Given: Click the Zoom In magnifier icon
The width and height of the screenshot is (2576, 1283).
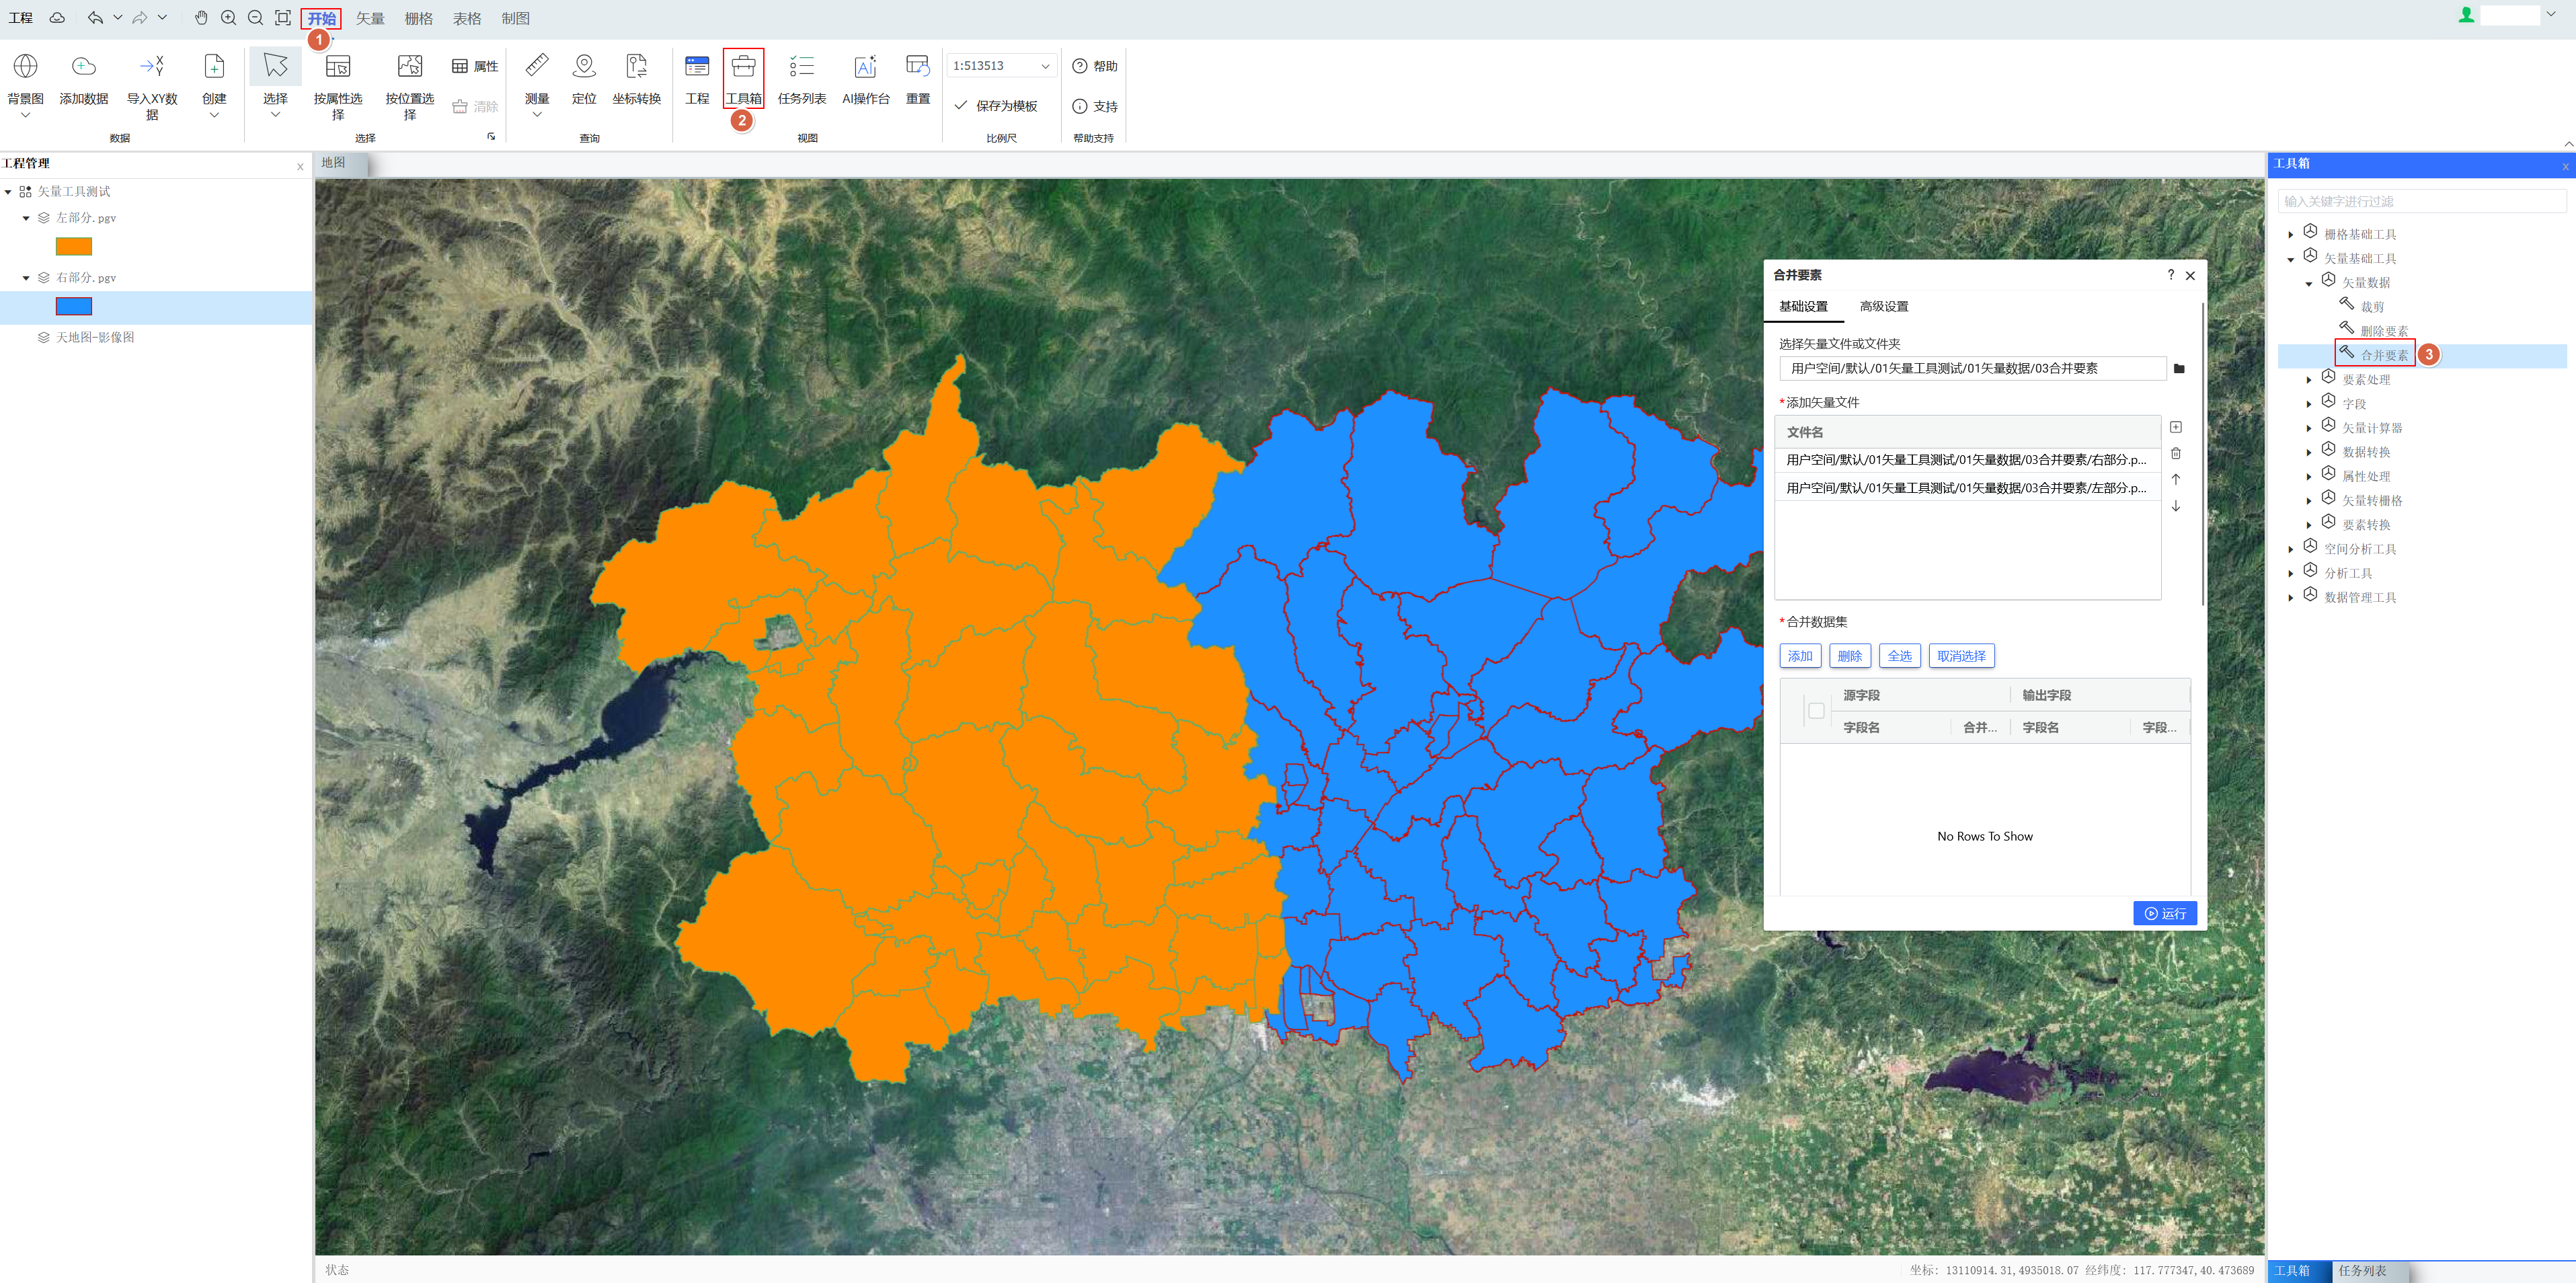Looking at the screenshot, I should pyautogui.click(x=229, y=18).
